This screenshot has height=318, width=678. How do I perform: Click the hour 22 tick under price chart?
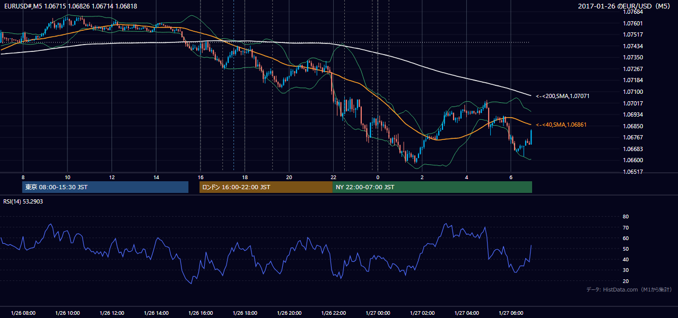coord(333,177)
